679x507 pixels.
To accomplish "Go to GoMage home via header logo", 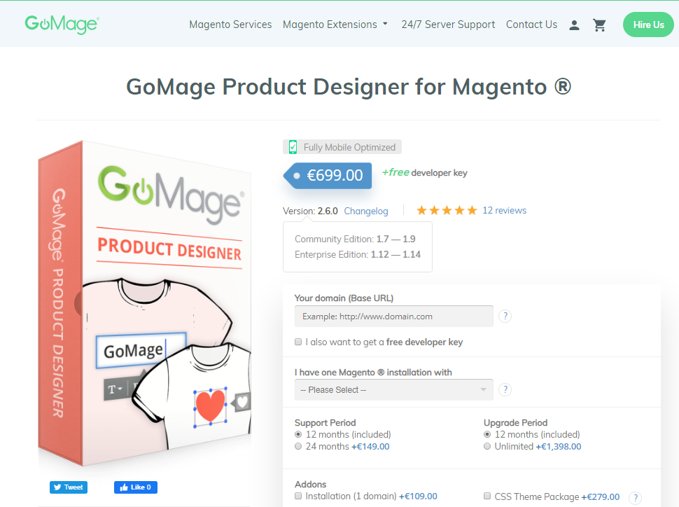I will point(62,25).
